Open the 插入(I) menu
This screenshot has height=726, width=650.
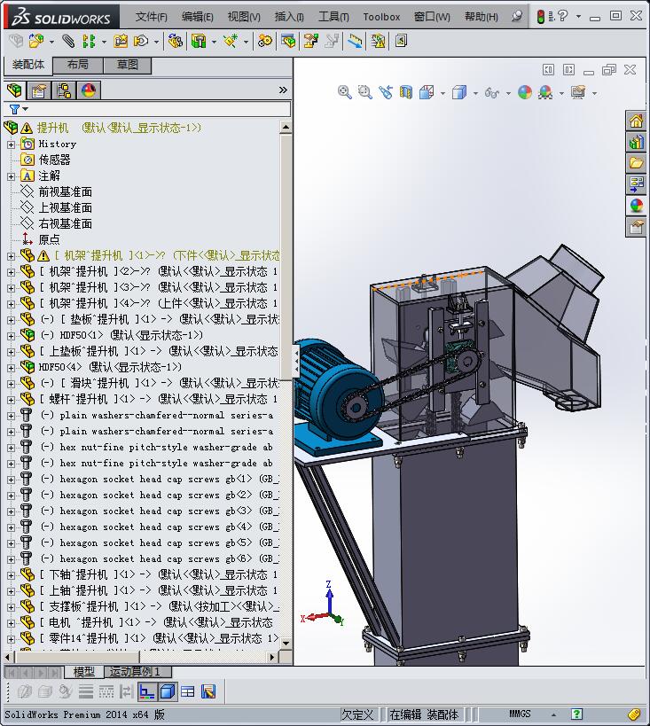(x=289, y=17)
